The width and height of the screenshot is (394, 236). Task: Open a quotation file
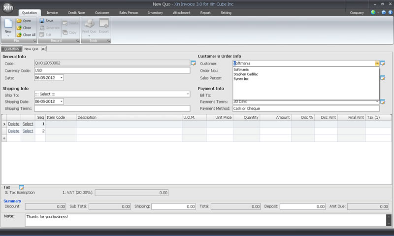[x=24, y=21]
